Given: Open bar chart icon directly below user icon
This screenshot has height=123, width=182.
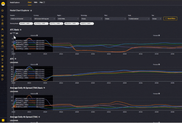Looking at the screenshot, I should (2, 35).
